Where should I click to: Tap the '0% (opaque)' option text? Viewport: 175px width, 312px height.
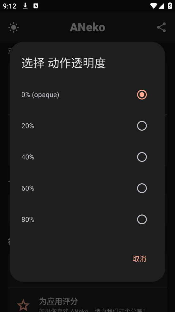40,95
